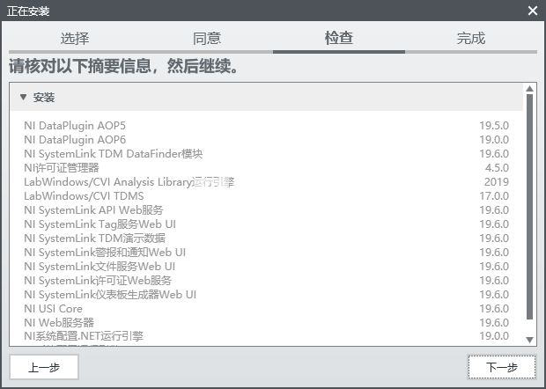Viewport: 546px width, 389px height.
Task: Switch to the 同意 step tab
Action: pos(207,38)
